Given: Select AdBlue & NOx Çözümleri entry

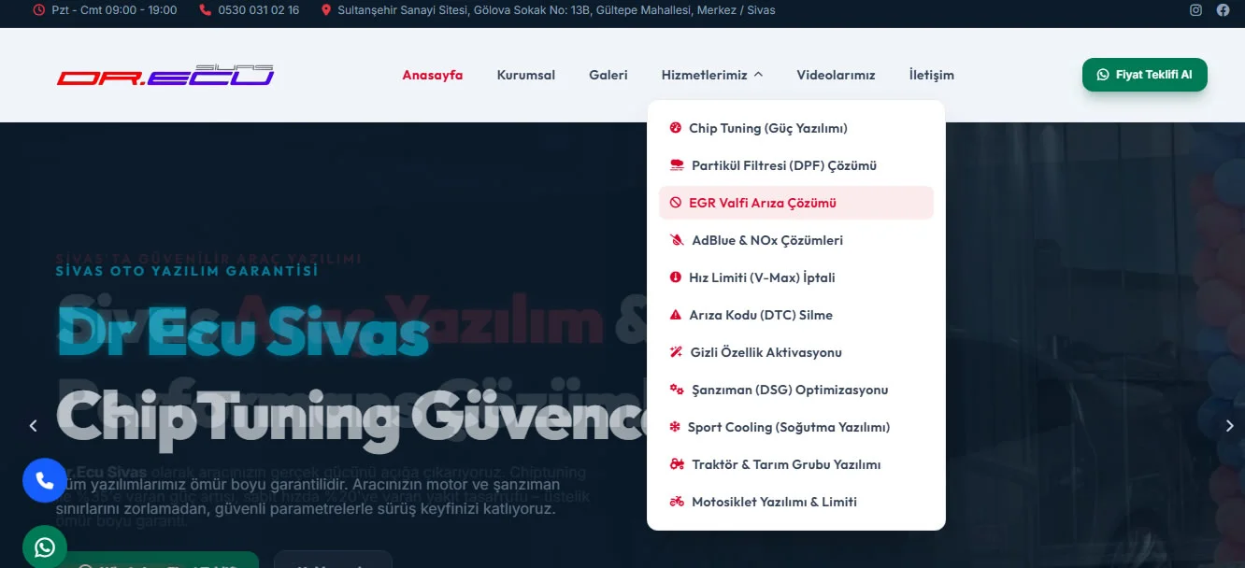Looking at the screenshot, I should point(796,240).
